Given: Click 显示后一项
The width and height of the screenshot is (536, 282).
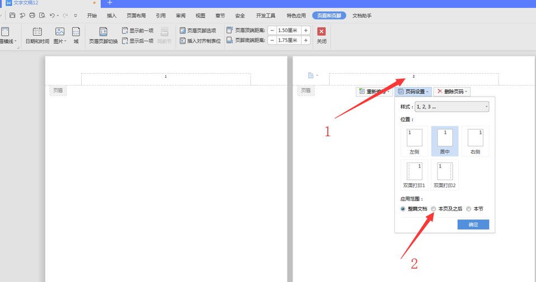Looking at the screenshot, I should [x=138, y=41].
